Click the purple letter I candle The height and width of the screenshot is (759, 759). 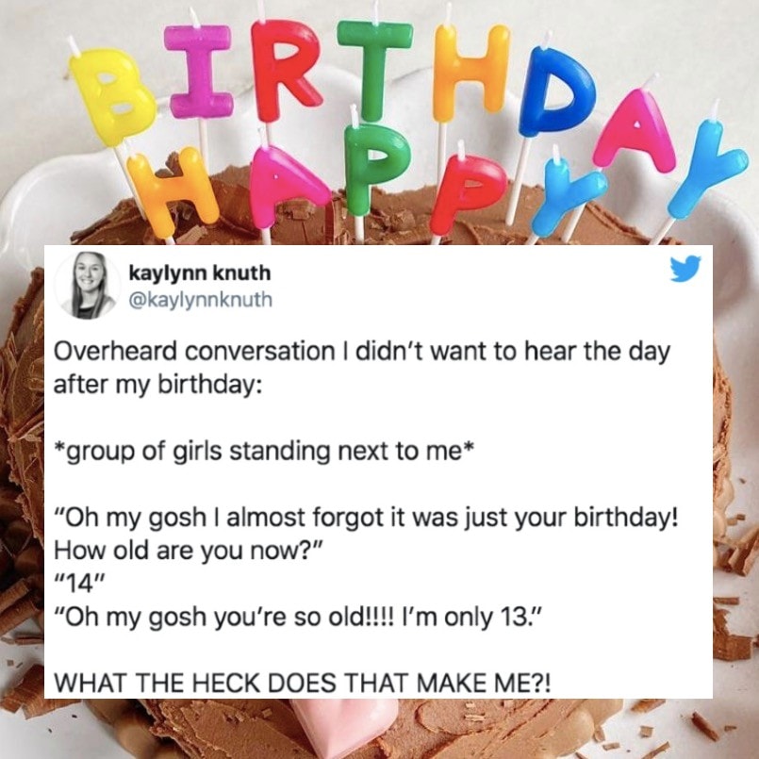point(197,72)
